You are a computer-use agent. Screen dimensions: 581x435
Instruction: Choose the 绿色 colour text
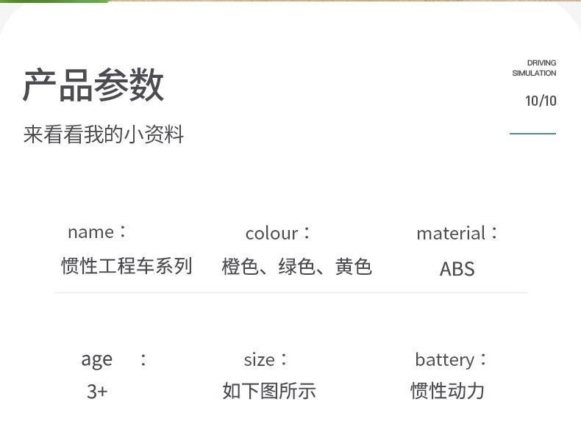(x=296, y=267)
